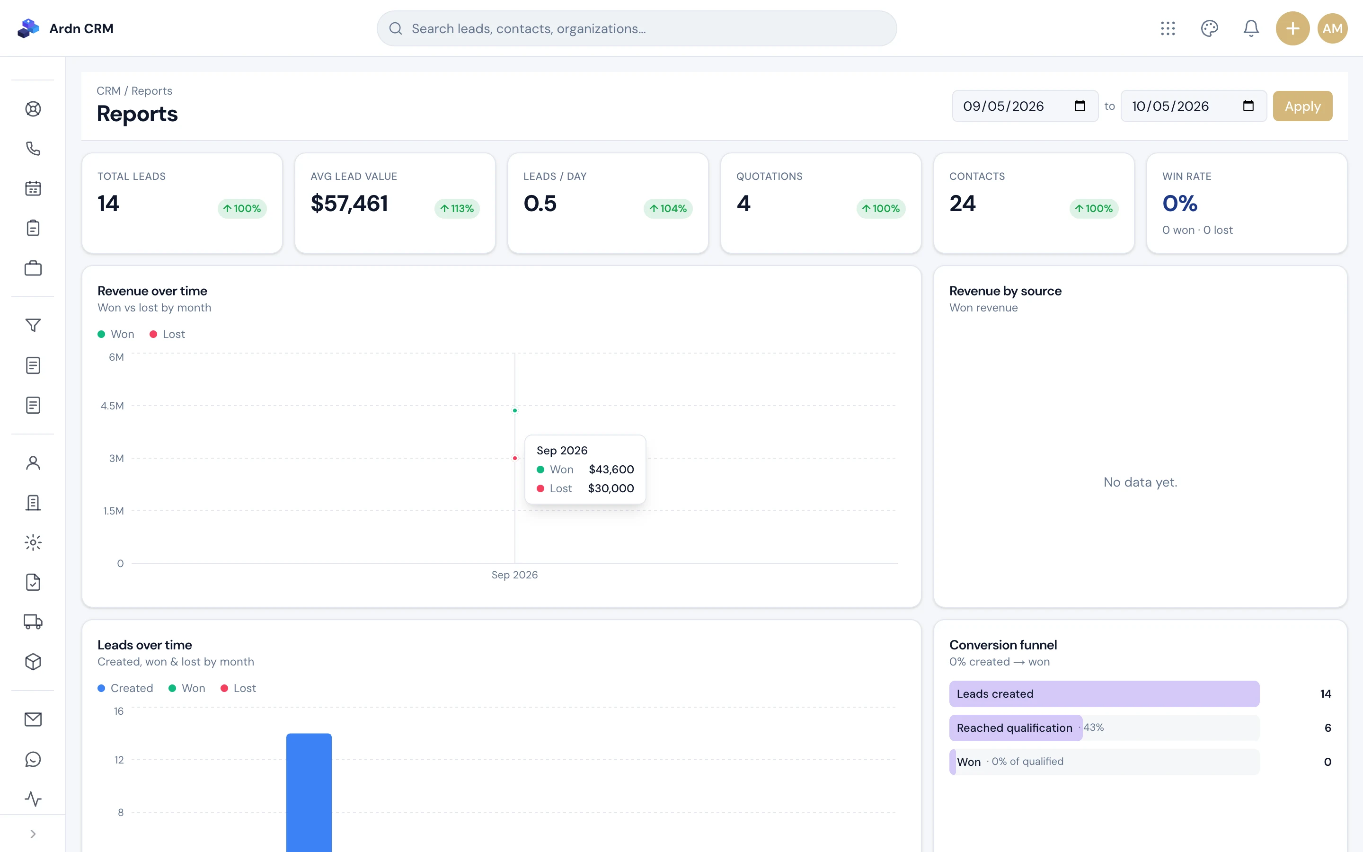The height and width of the screenshot is (852, 1363).
Task: Toggle Won series in Leads over time
Action: [x=187, y=688]
